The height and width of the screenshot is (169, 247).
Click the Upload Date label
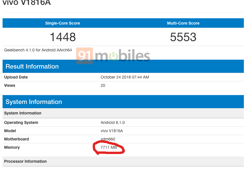[x=16, y=77]
